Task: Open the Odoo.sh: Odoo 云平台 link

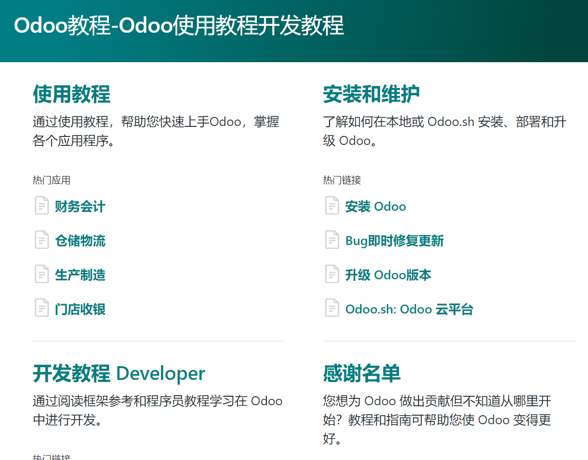Action: point(409,309)
